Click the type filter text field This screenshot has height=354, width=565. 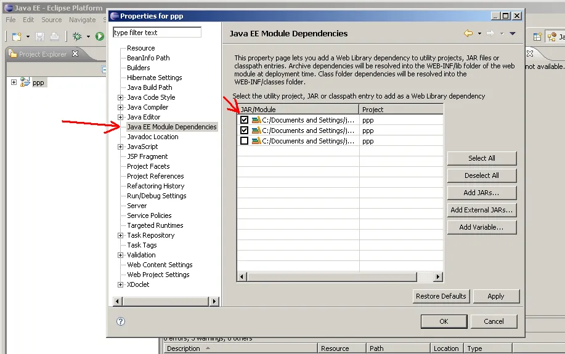point(156,33)
